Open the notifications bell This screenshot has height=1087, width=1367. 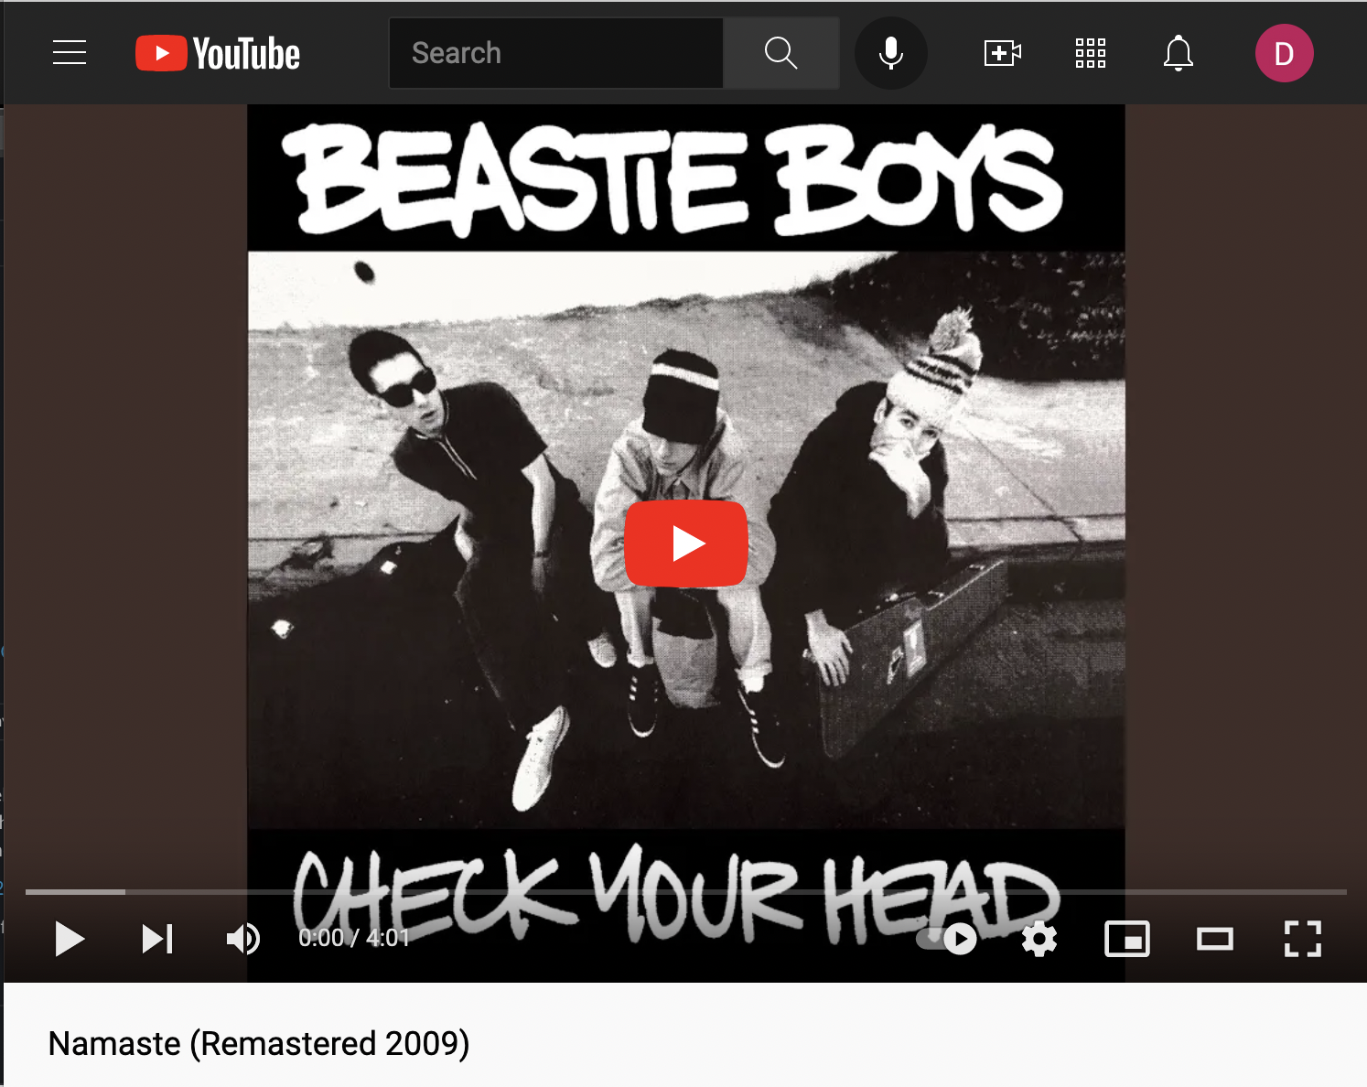(x=1179, y=53)
